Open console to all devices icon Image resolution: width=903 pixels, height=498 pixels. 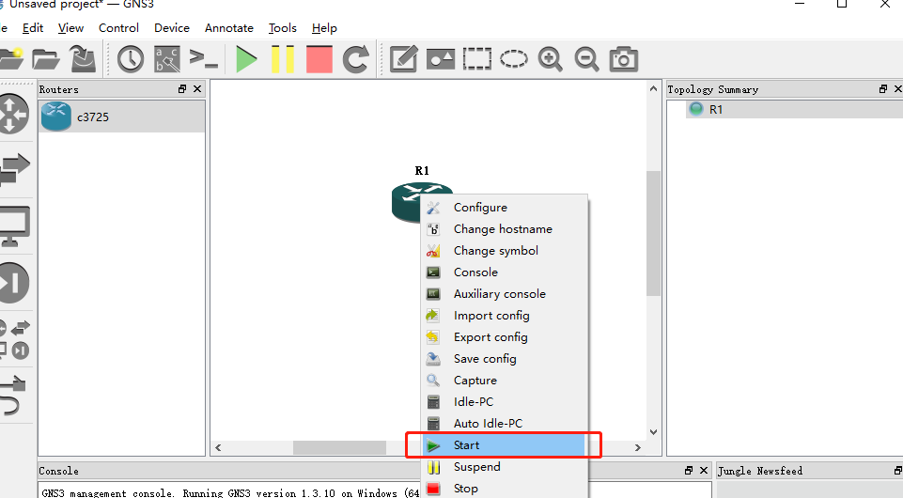[x=203, y=58]
